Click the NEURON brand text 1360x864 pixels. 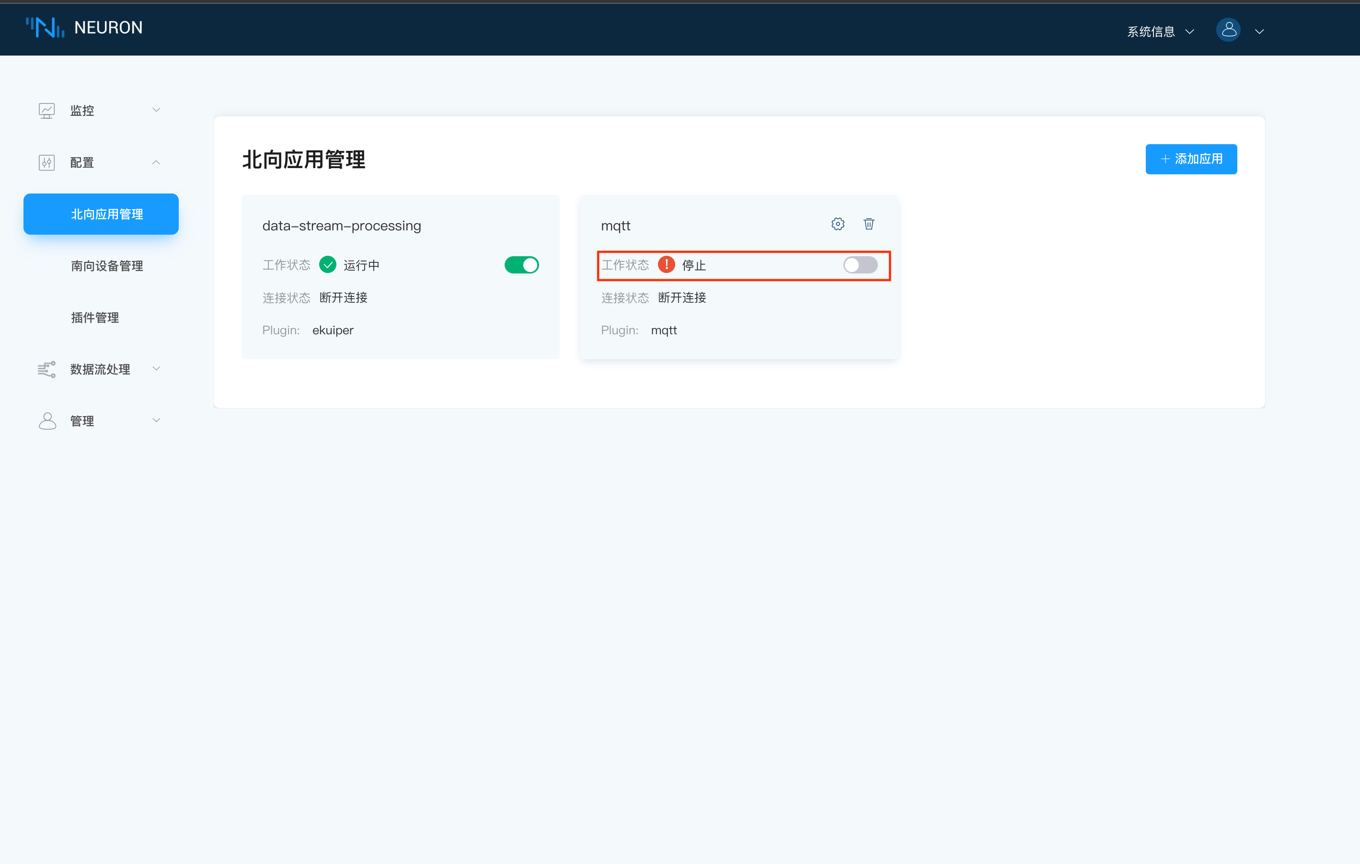[x=108, y=28]
